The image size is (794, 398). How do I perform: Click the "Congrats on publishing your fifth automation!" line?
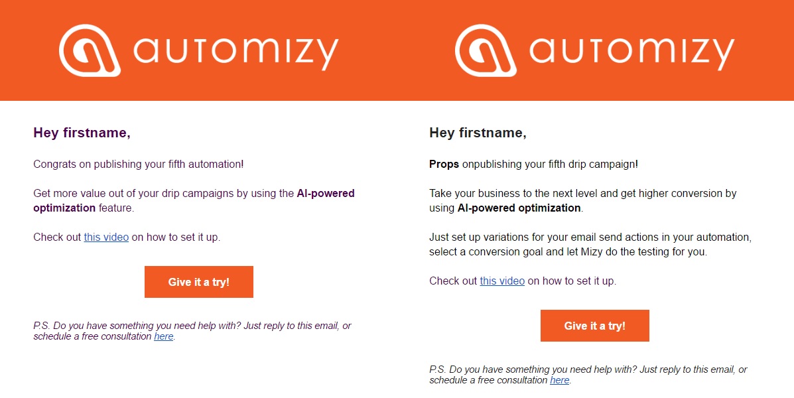click(139, 164)
